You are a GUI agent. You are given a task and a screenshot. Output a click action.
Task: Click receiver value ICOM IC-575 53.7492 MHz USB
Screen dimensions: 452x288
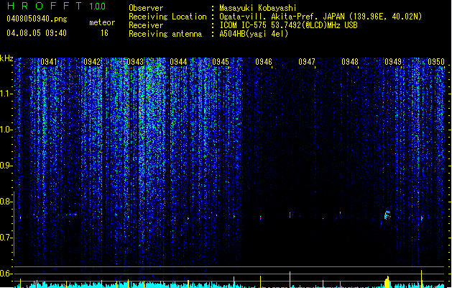288,25
